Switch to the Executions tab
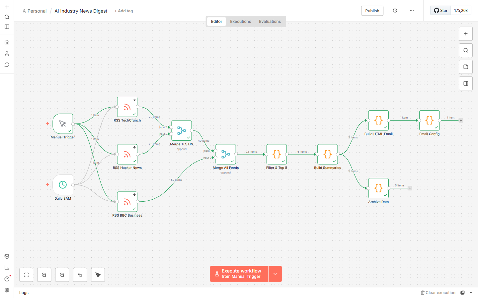This screenshot has height=298, width=478. [x=240, y=21]
